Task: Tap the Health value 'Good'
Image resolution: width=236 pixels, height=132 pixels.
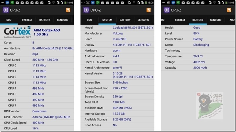Action: 197,28
